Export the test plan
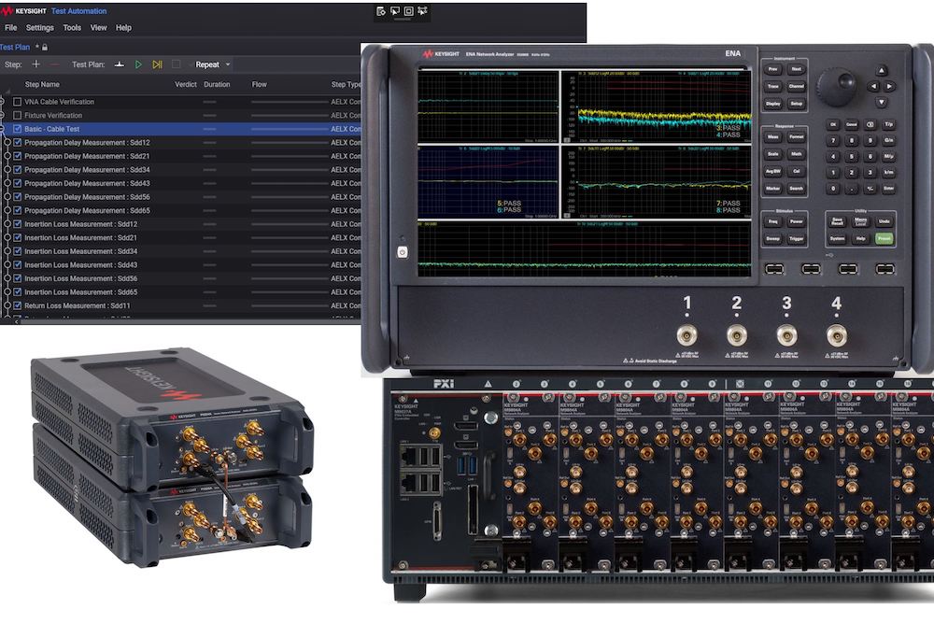Screen dimensions: 934x623 pos(120,64)
